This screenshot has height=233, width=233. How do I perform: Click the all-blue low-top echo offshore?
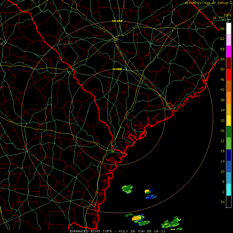[151, 197]
